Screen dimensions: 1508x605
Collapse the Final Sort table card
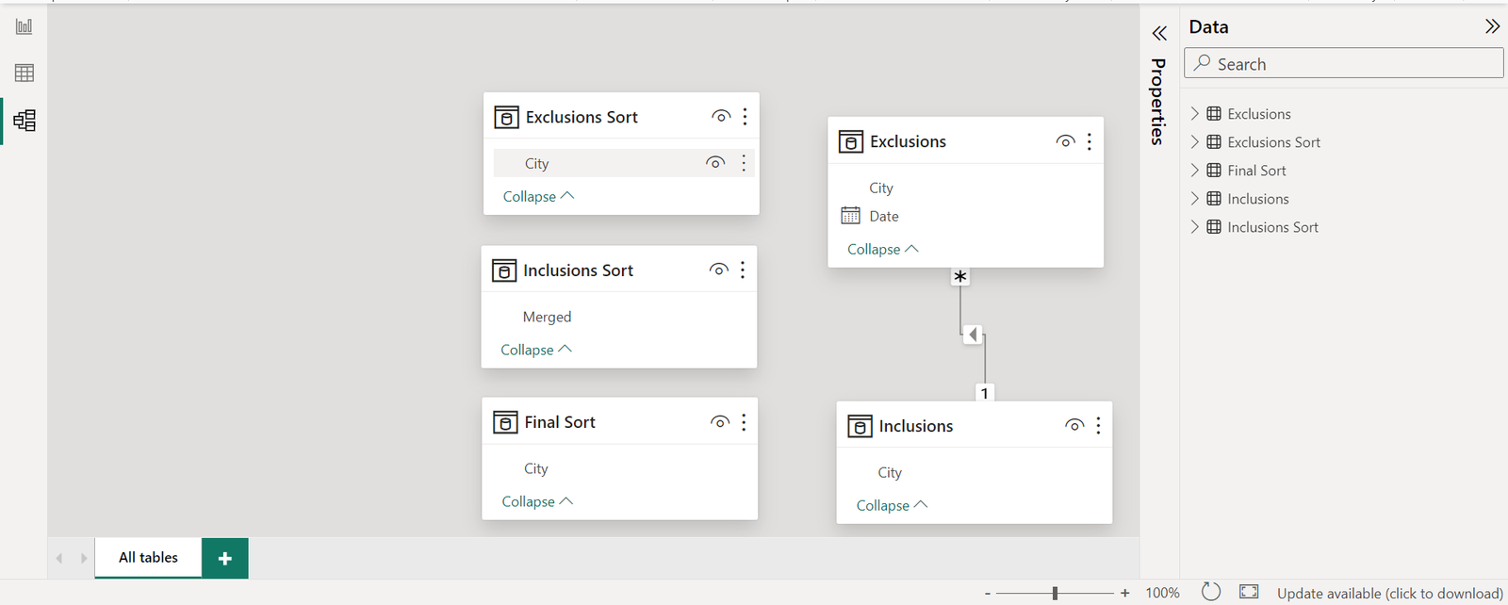coord(537,501)
